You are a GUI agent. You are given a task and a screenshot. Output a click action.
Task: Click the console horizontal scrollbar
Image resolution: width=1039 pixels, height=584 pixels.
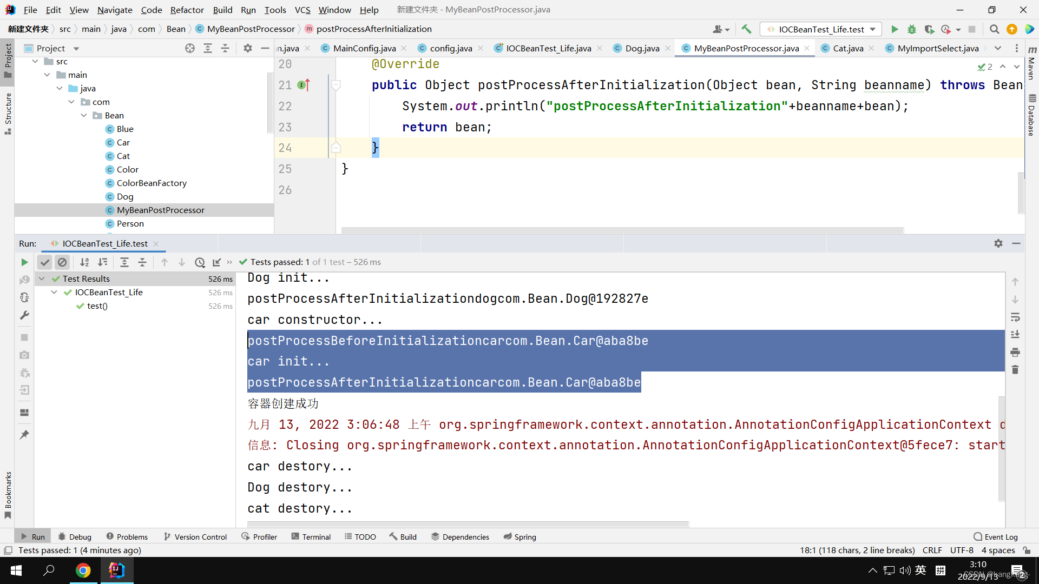point(468,523)
